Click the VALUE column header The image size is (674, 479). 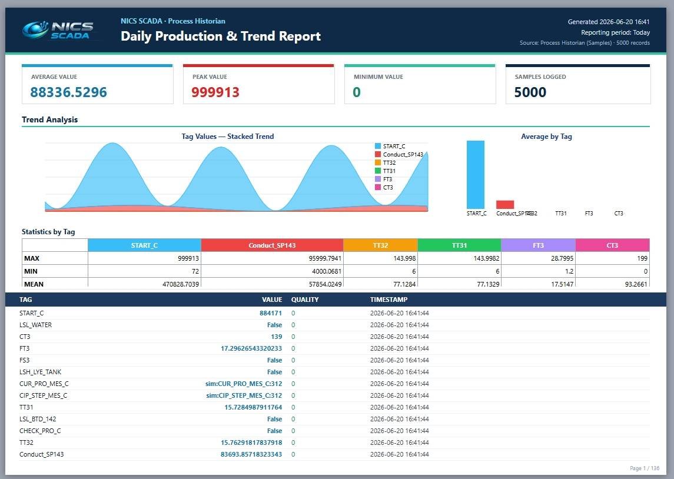tap(272, 300)
